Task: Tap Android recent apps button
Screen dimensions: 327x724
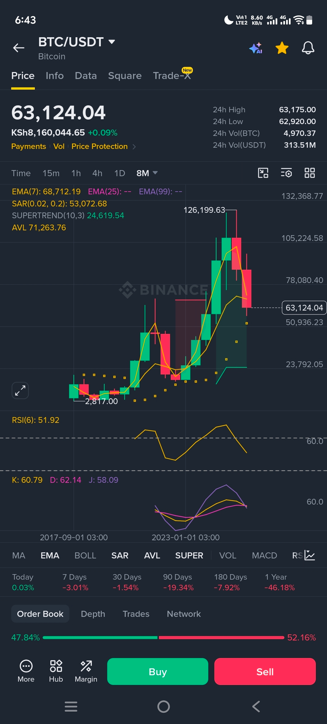Action: pos(71,706)
